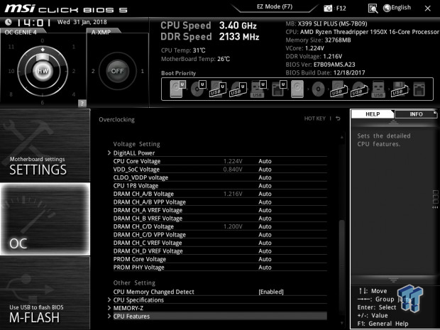Select the UEFI hard disk boot device icon
Image resolution: width=440 pixels, height=330 pixels.
pyautogui.click(x=177, y=89)
